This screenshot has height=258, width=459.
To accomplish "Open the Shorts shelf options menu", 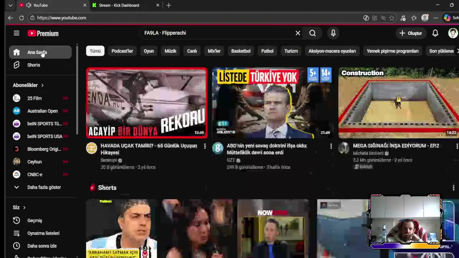I will [x=454, y=188].
